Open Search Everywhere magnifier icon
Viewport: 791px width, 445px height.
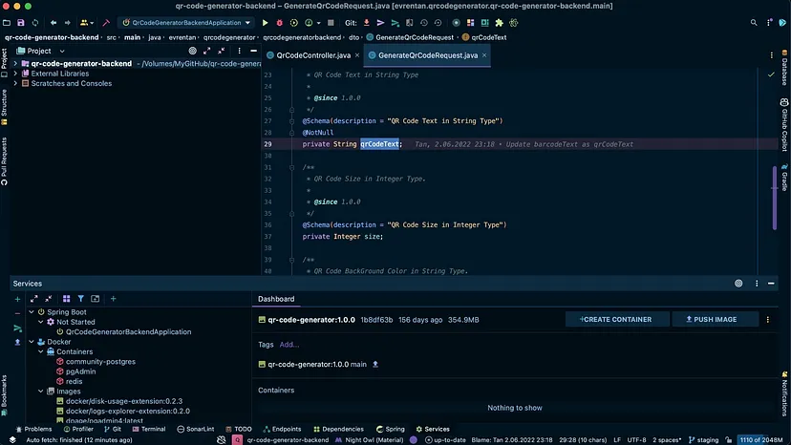point(754,23)
